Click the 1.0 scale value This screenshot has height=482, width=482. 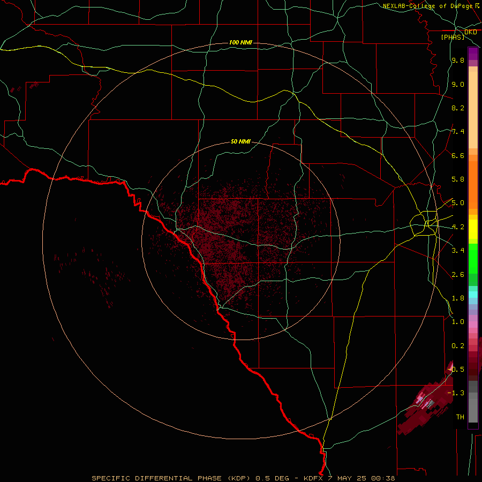(x=458, y=322)
